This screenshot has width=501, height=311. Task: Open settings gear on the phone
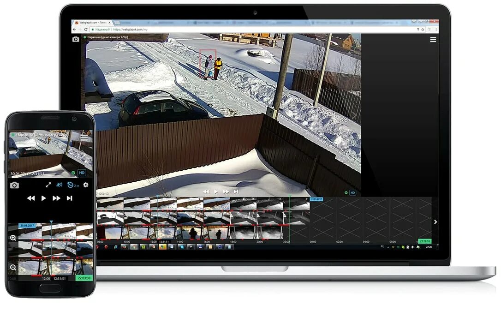click(86, 185)
